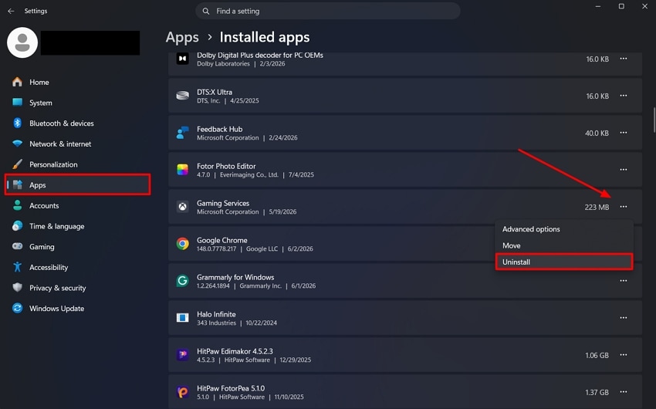The height and width of the screenshot is (409, 656).
Task: Click the Apps sidebar icon
Action: 17,184
